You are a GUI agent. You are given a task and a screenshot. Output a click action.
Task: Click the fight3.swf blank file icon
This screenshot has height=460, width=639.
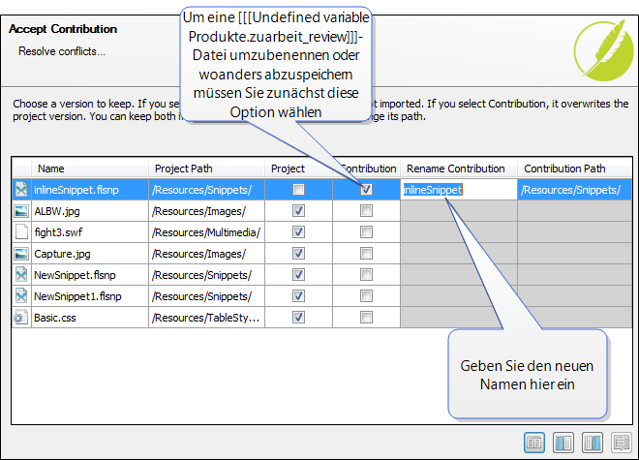[21, 232]
